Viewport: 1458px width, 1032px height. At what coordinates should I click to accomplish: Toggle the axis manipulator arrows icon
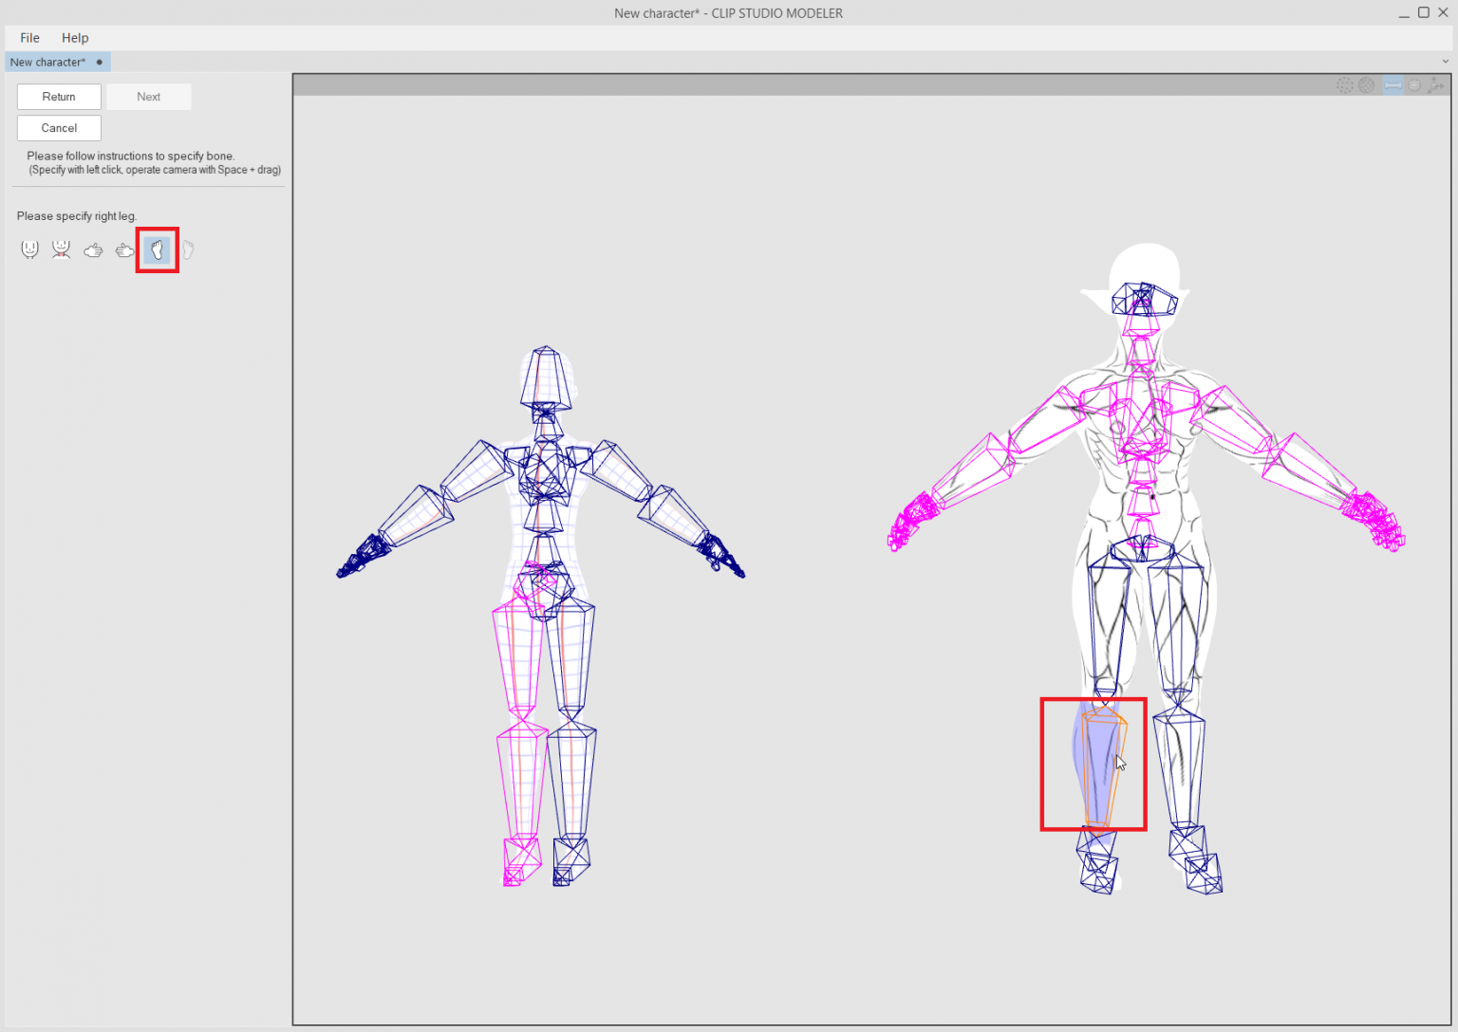point(1435,85)
